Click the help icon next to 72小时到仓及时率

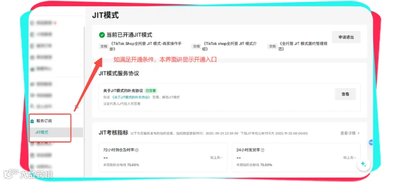(x=137, y=150)
